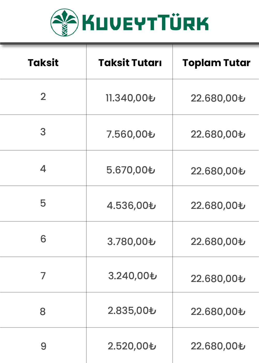259x363 pixels.
Task: Click the 7.560,00₺ installment amount
Action: click(131, 134)
